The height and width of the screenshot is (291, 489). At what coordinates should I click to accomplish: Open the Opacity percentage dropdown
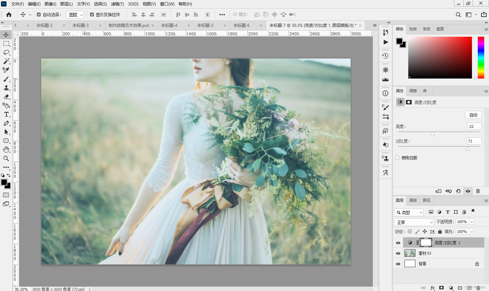tap(472, 222)
